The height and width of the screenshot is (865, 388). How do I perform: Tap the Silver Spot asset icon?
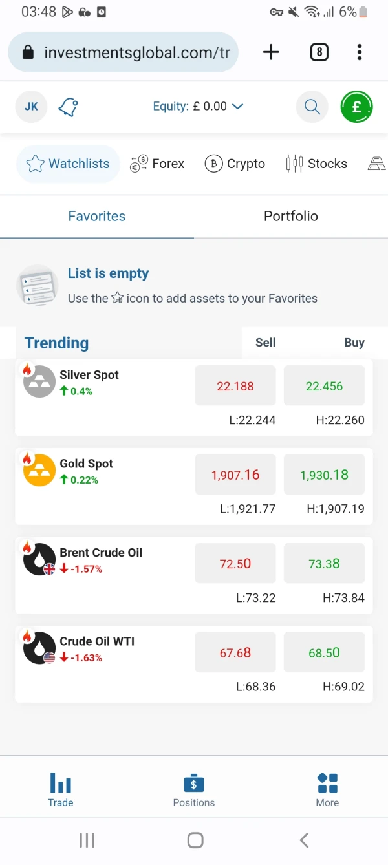click(x=39, y=381)
